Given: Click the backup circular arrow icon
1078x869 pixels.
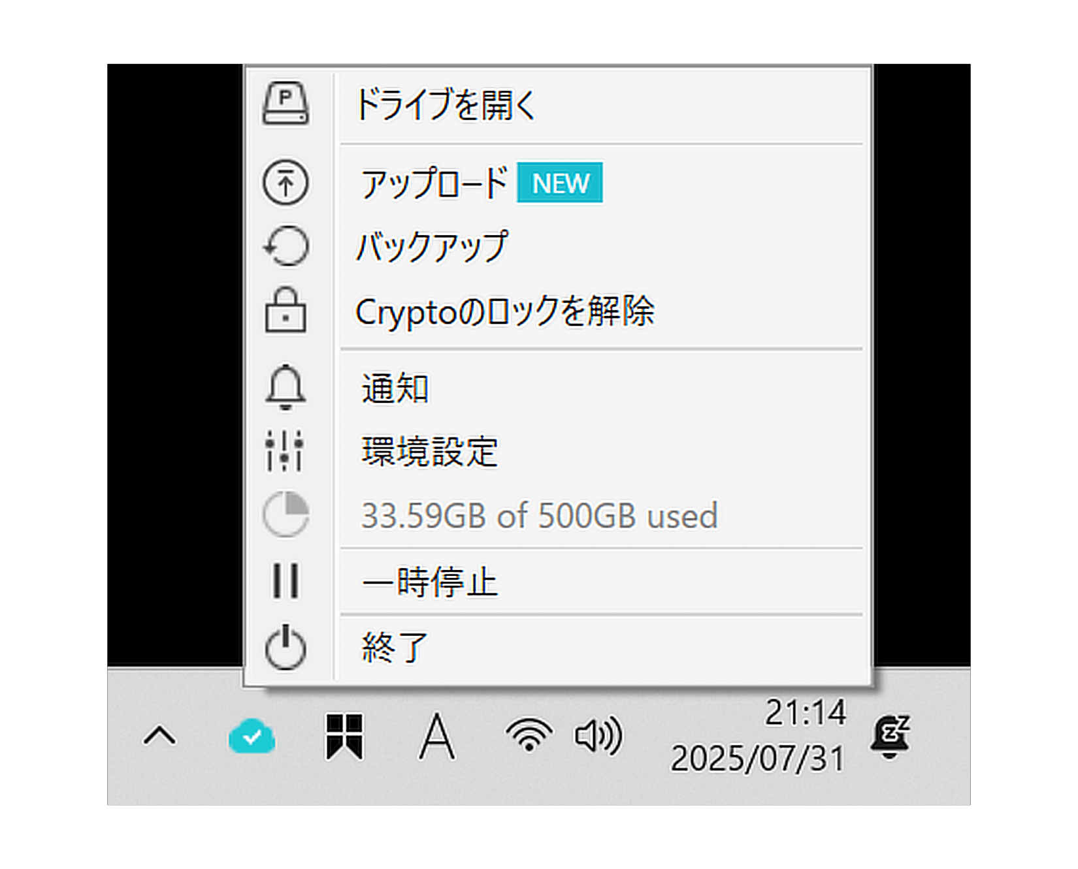Looking at the screenshot, I should (286, 246).
